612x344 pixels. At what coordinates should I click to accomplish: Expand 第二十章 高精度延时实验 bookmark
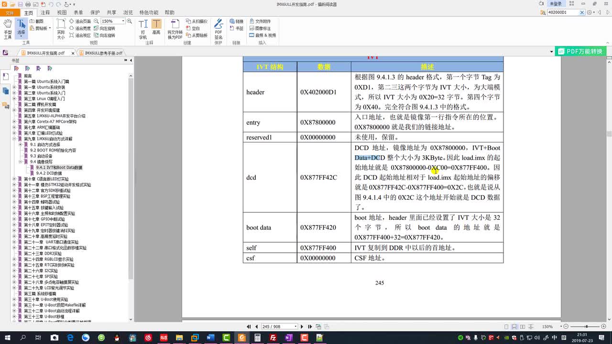click(14, 236)
